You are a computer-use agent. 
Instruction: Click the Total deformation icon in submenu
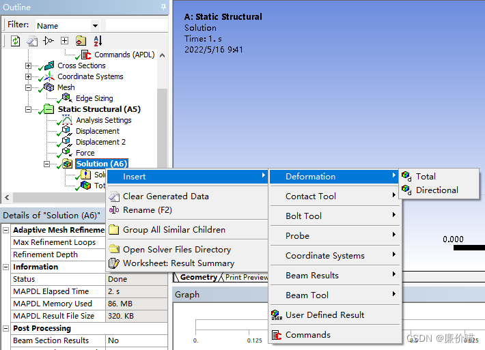pyautogui.click(x=406, y=177)
